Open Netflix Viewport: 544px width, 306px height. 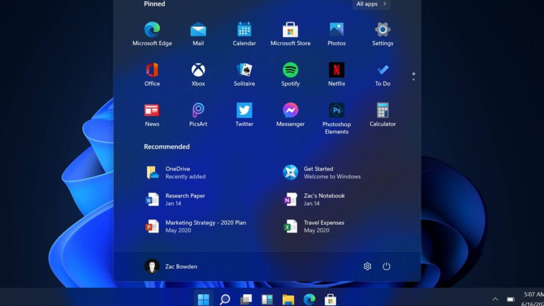[x=336, y=72]
